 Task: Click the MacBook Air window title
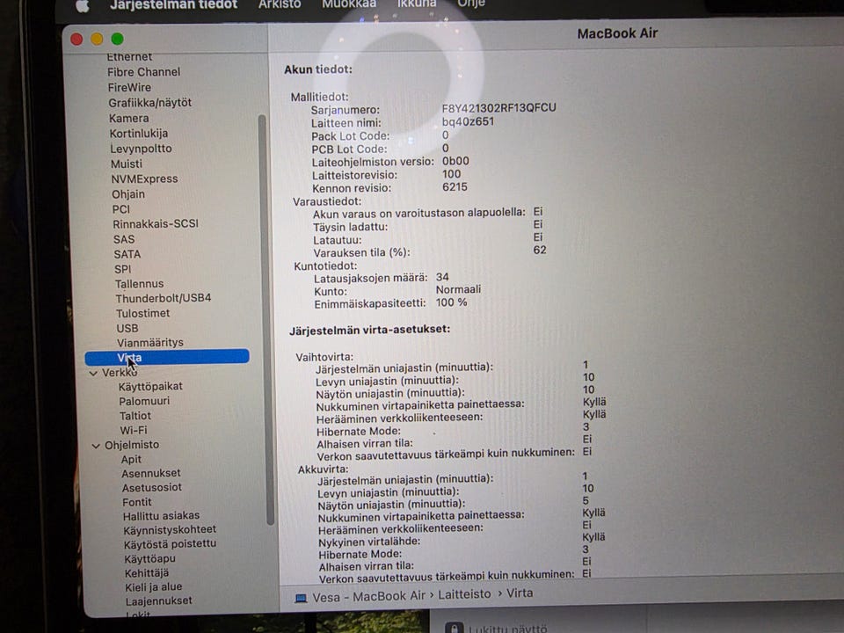point(617,33)
